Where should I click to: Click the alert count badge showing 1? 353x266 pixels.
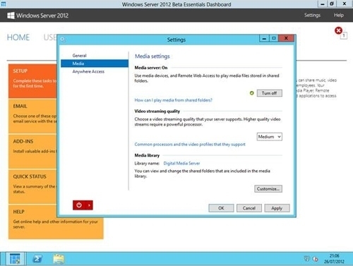(x=344, y=36)
